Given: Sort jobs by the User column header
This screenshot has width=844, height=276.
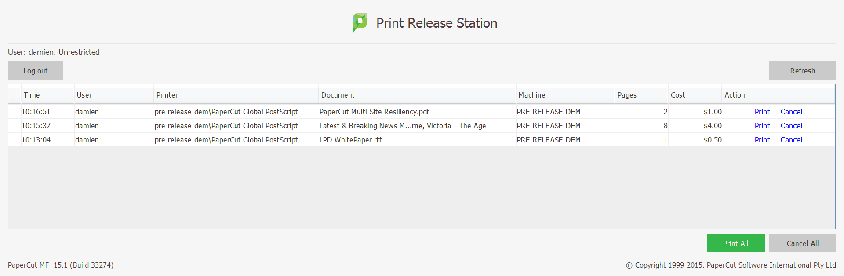Looking at the screenshot, I should pos(114,95).
